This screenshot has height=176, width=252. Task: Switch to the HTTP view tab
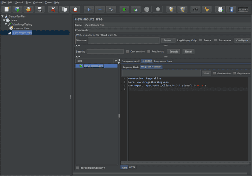[x=132, y=167]
